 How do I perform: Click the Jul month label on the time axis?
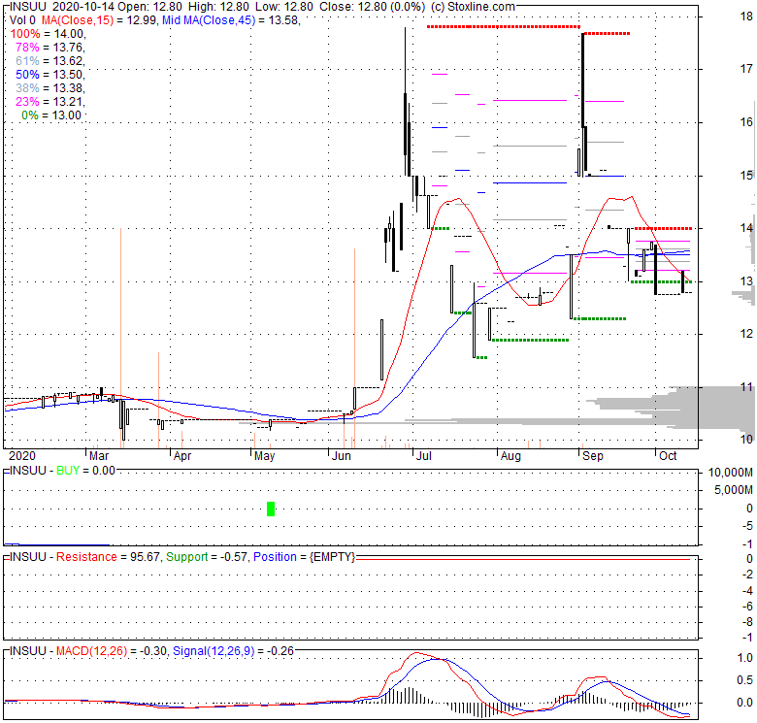click(x=423, y=455)
